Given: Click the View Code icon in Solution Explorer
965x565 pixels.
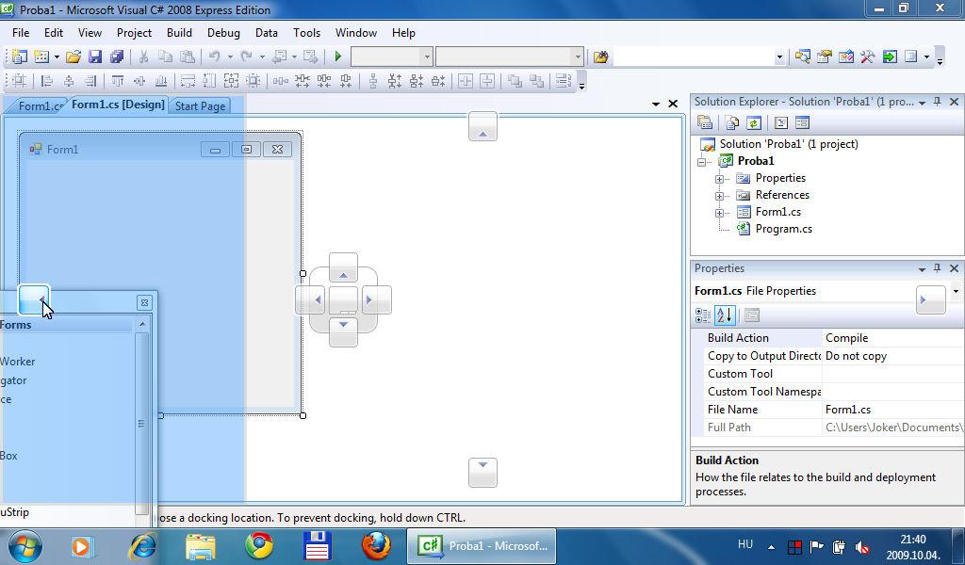Looking at the screenshot, I should point(781,123).
